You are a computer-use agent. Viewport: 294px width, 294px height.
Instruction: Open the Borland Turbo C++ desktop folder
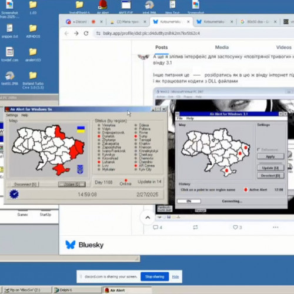point(33,80)
